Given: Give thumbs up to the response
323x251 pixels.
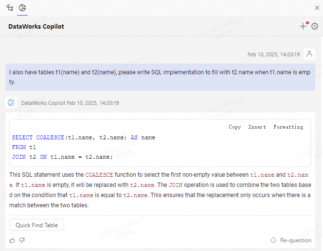Looking at the screenshot, I should tap(12, 240).
